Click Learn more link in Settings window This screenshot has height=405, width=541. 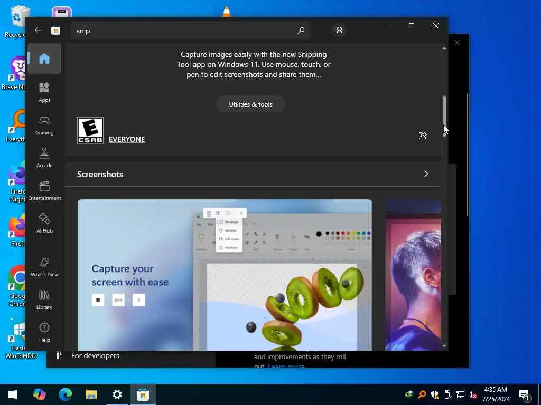click(286, 367)
